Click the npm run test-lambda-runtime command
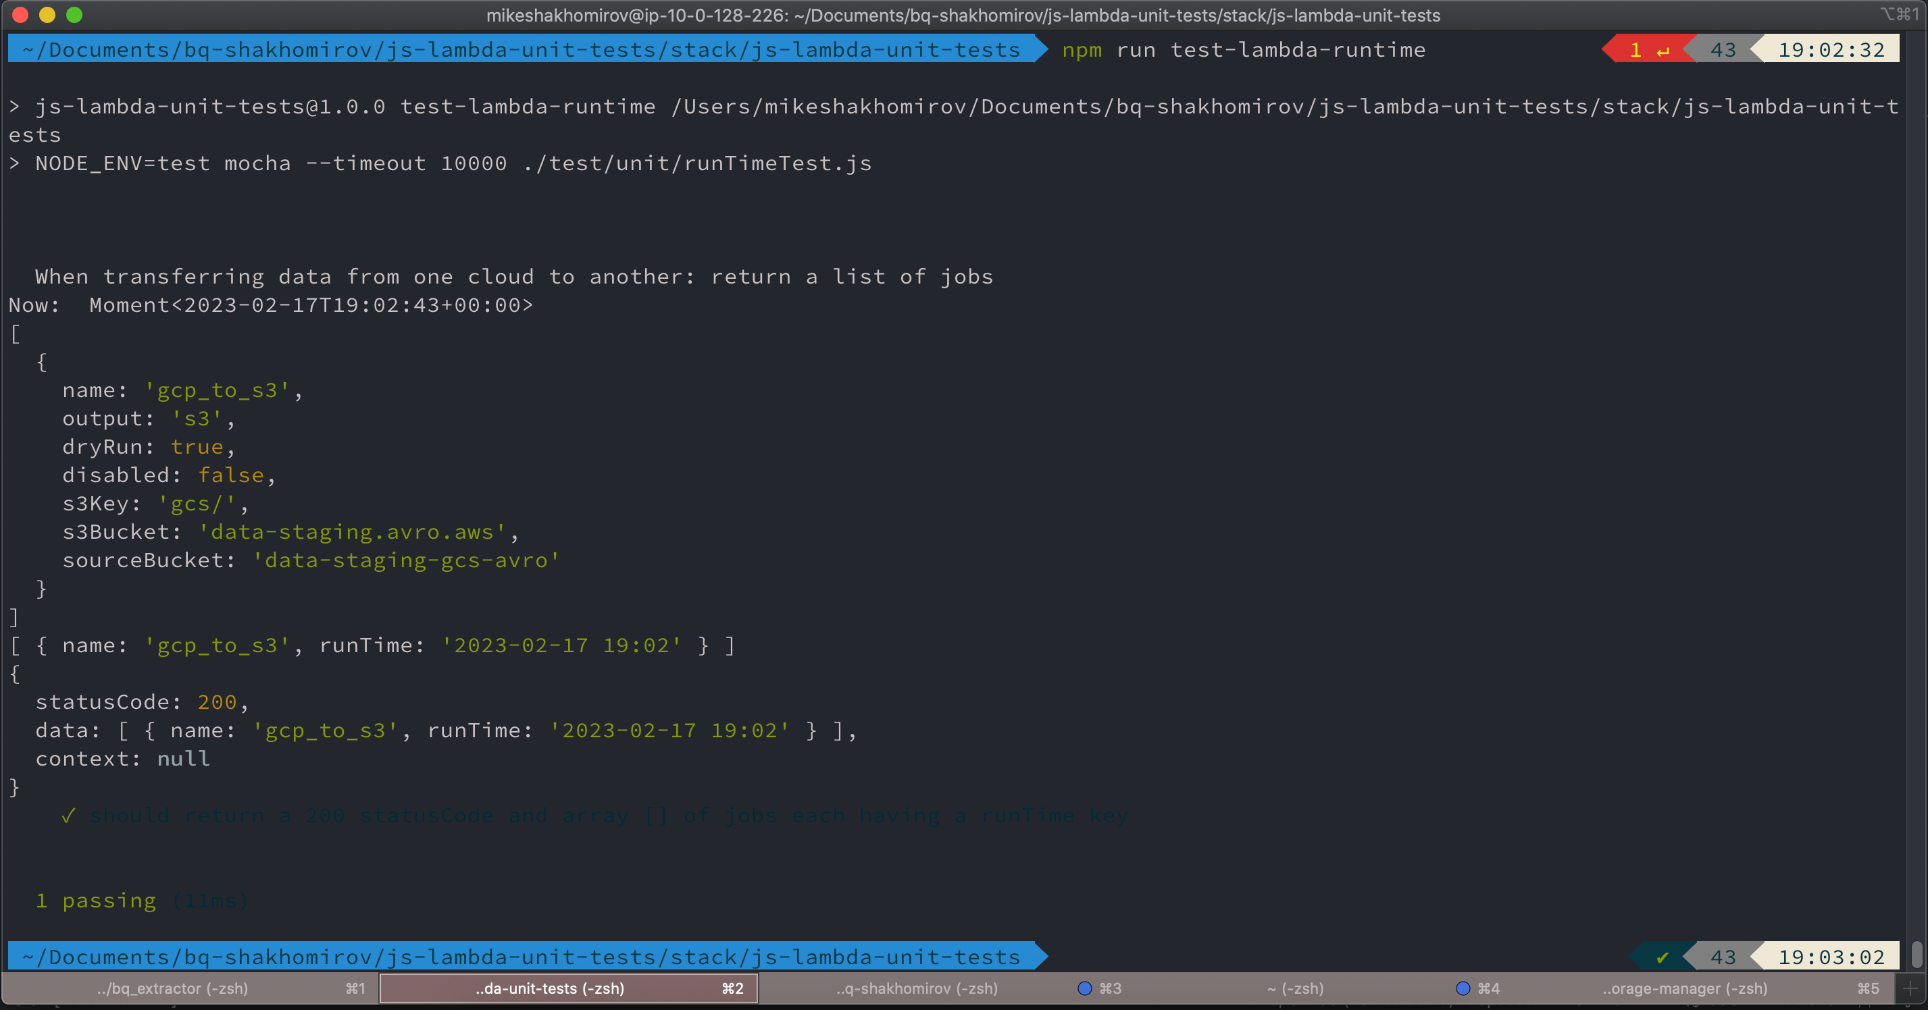 pos(1243,50)
